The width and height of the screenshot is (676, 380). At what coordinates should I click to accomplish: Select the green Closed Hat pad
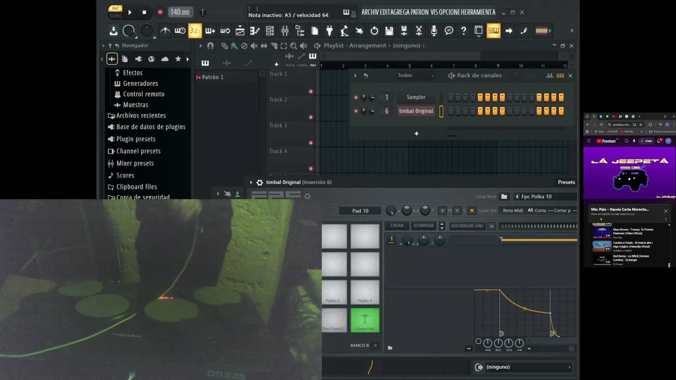click(x=365, y=320)
